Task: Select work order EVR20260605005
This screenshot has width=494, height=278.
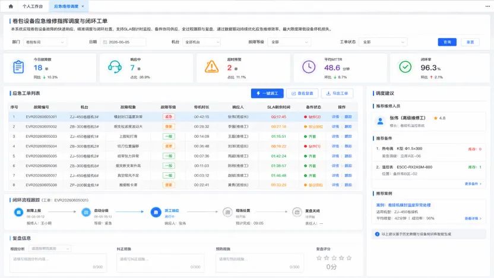Action: [x=183, y=156]
